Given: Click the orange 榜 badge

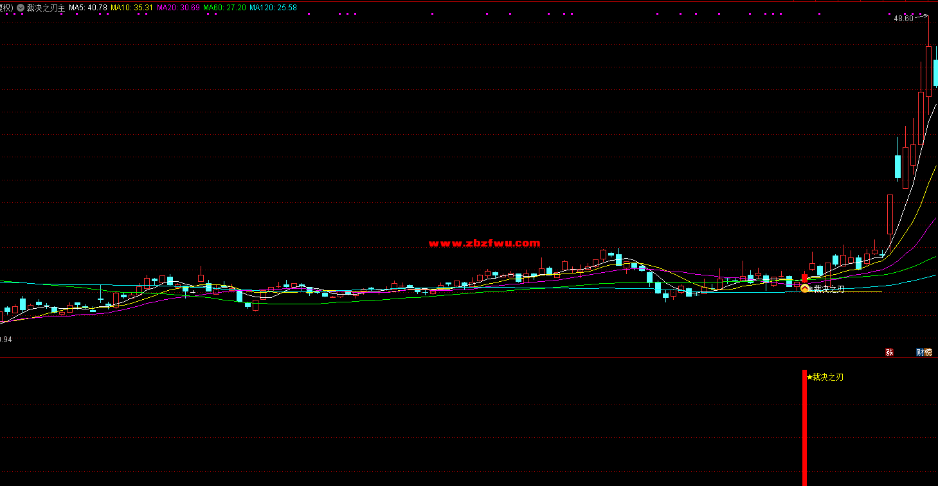Looking at the screenshot, I should 928,352.
